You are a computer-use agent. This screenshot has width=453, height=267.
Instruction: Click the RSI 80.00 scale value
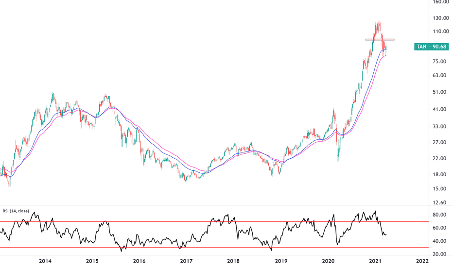click(x=439, y=215)
